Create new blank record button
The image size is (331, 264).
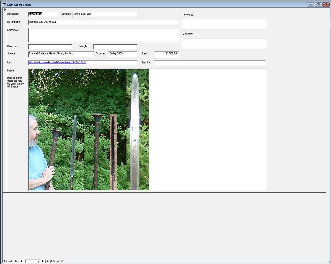(53, 261)
